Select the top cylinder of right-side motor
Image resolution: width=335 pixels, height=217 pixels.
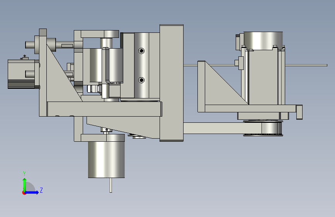263,41
